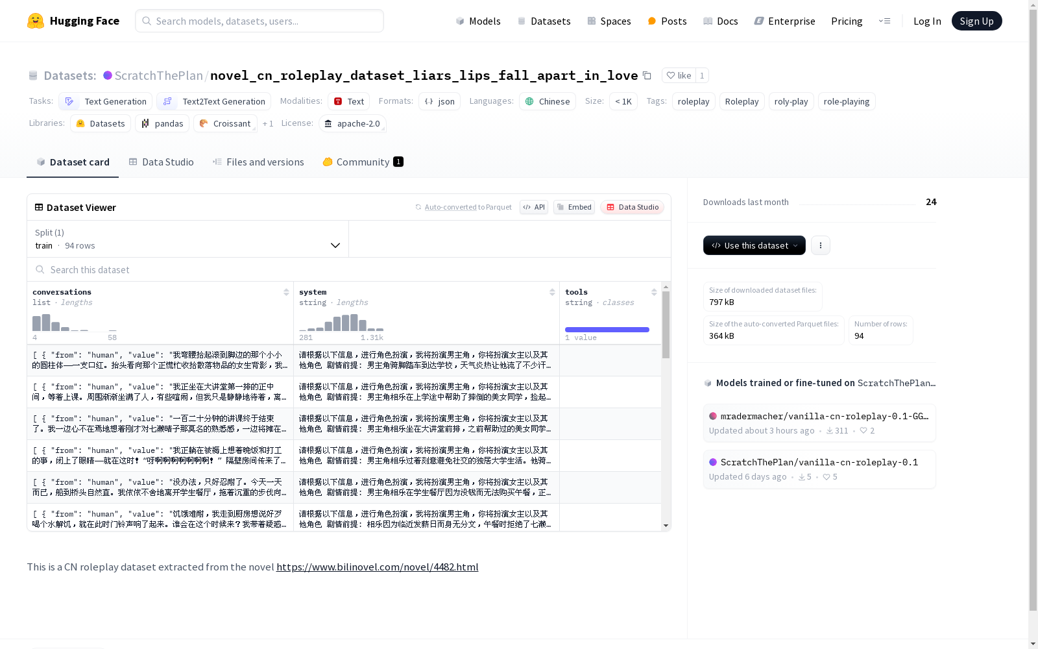Viewport: 1038px width, 649px height.
Task: Click the tools classes distribution bar
Action: coord(607,330)
